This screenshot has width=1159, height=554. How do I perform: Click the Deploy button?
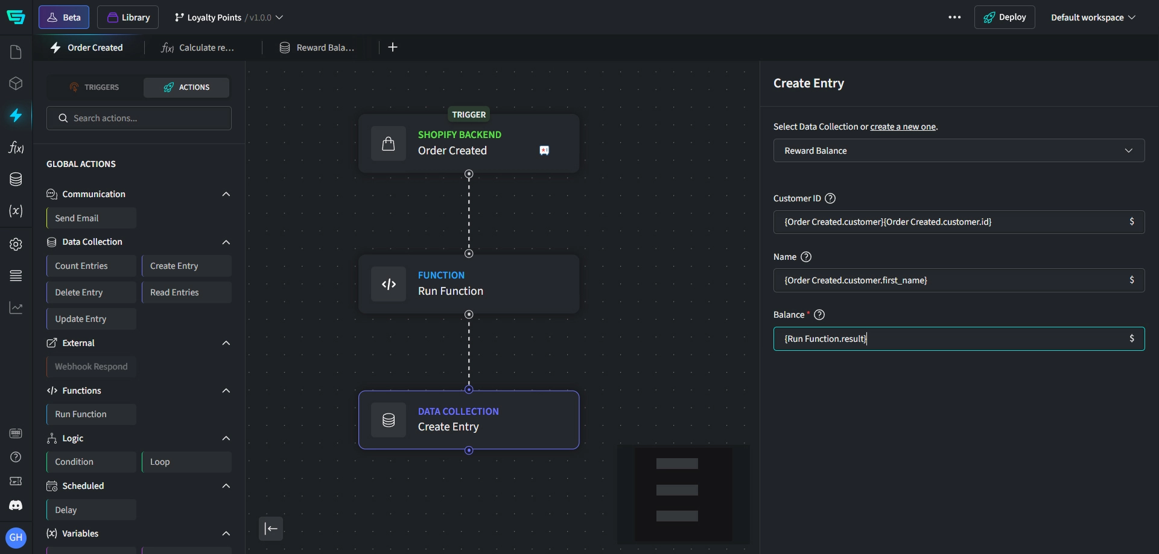pyautogui.click(x=1005, y=17)
